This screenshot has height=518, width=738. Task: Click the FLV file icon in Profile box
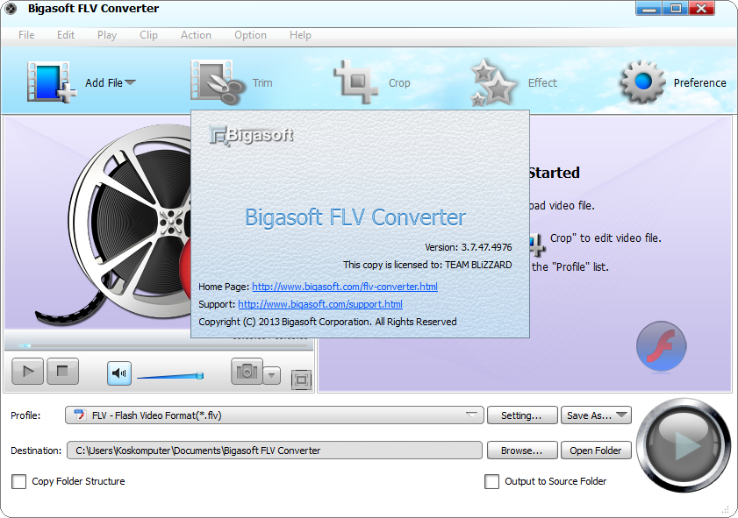(80, 415)
